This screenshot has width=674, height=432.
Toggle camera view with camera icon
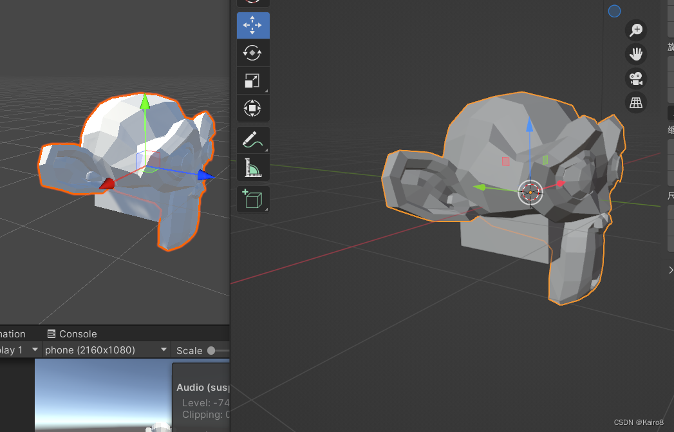point(636,79)
